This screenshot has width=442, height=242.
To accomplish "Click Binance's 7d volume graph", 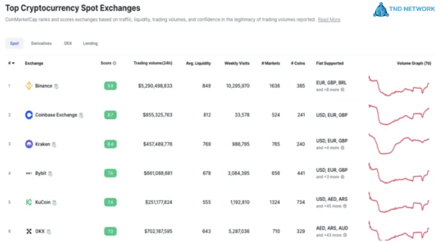I will [399, 86].
